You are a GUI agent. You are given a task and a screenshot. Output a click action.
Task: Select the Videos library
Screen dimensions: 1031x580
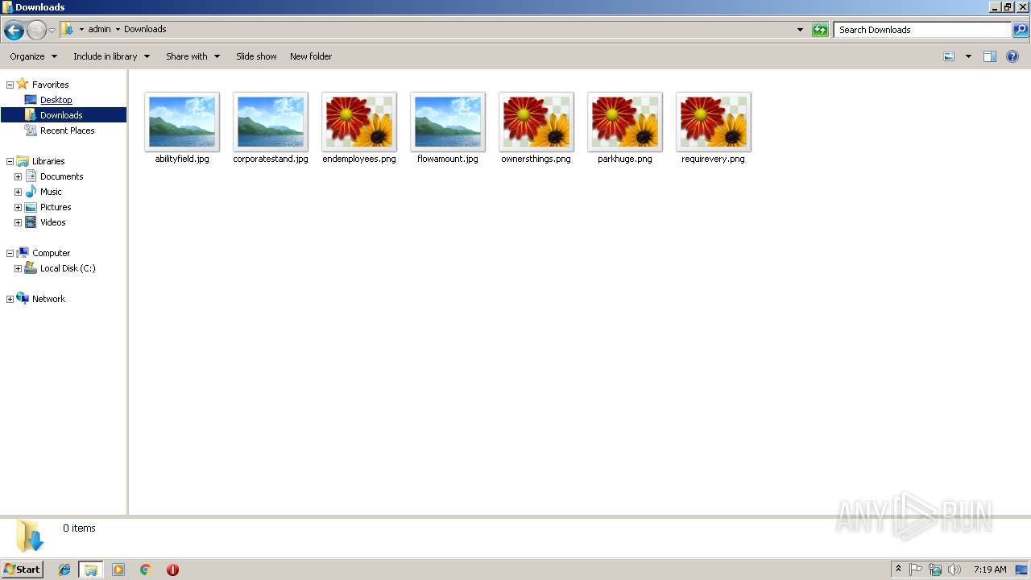click(x=53, y=222)
